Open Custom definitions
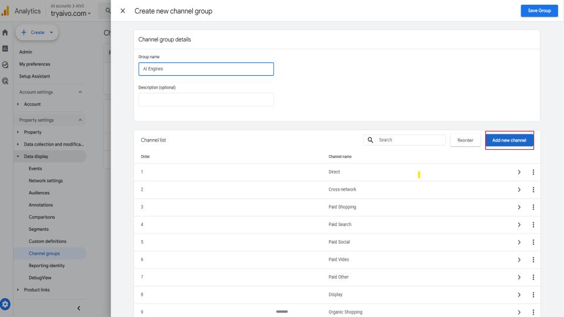 [x=48, y=241]
